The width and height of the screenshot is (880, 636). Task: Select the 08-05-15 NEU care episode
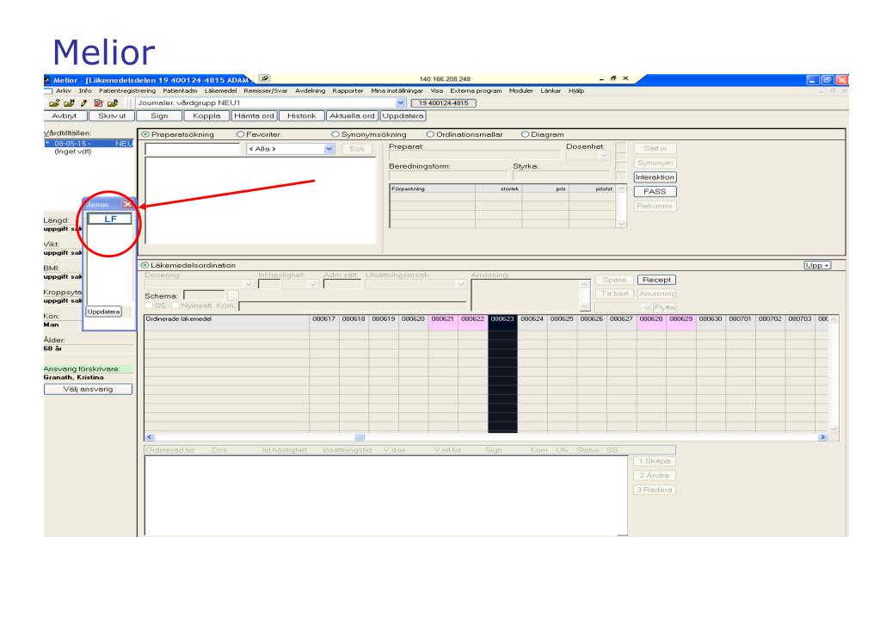(x=89, y=144)
